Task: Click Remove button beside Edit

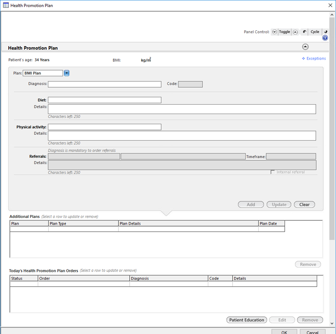Action: [310, 320]
